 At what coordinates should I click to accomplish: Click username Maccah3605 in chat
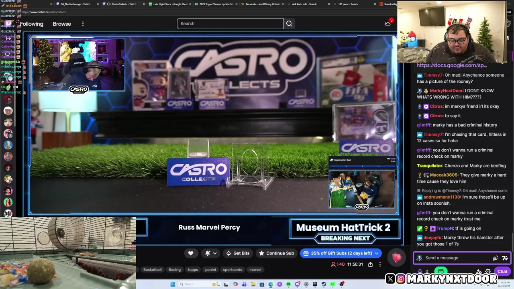[444, 175]
